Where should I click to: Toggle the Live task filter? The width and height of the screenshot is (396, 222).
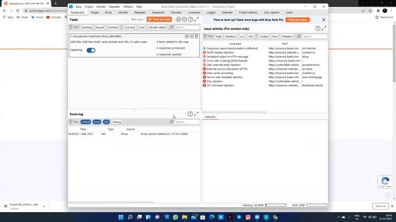click(129, 27)
